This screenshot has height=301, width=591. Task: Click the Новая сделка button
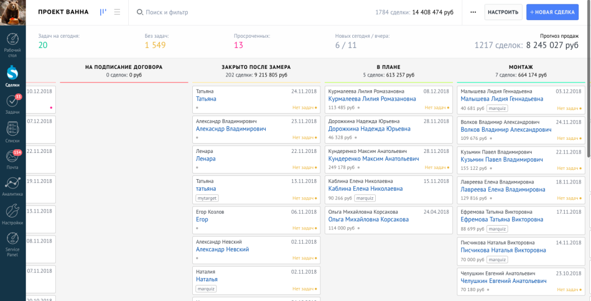[552, 12]
